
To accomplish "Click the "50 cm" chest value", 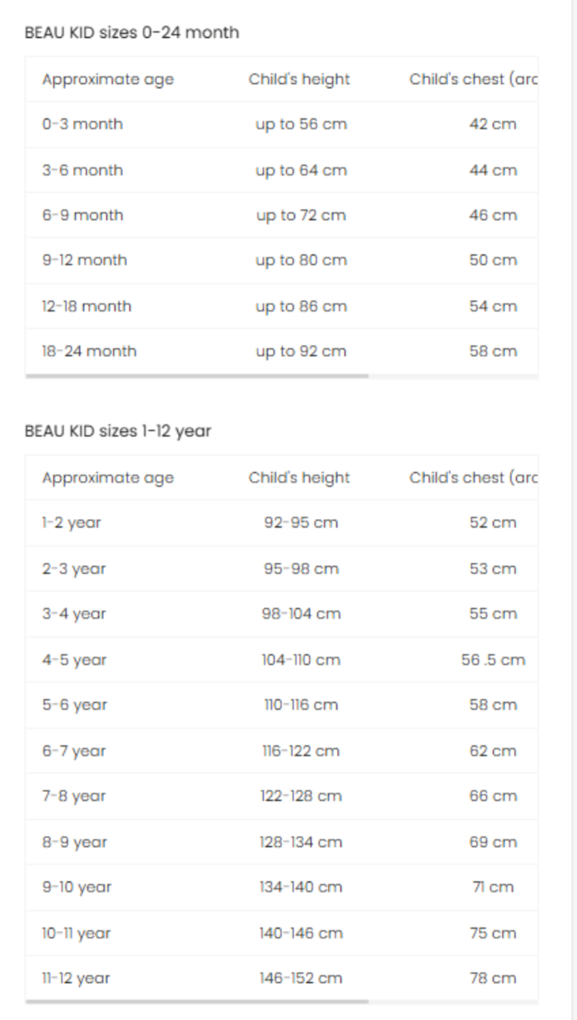I will [492, 260].
